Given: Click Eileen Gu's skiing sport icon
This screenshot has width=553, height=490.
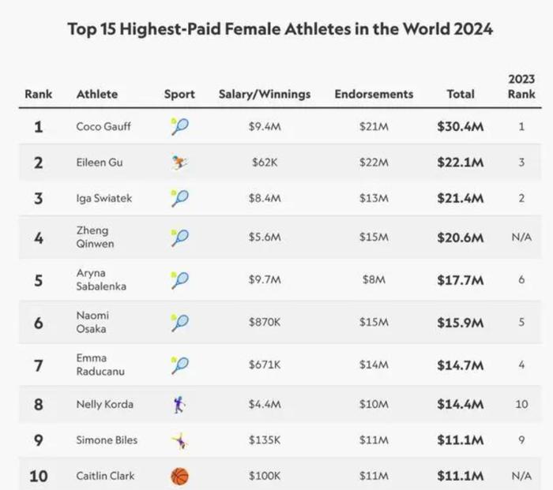Looking at the screenshot, I should click(179, 163).
